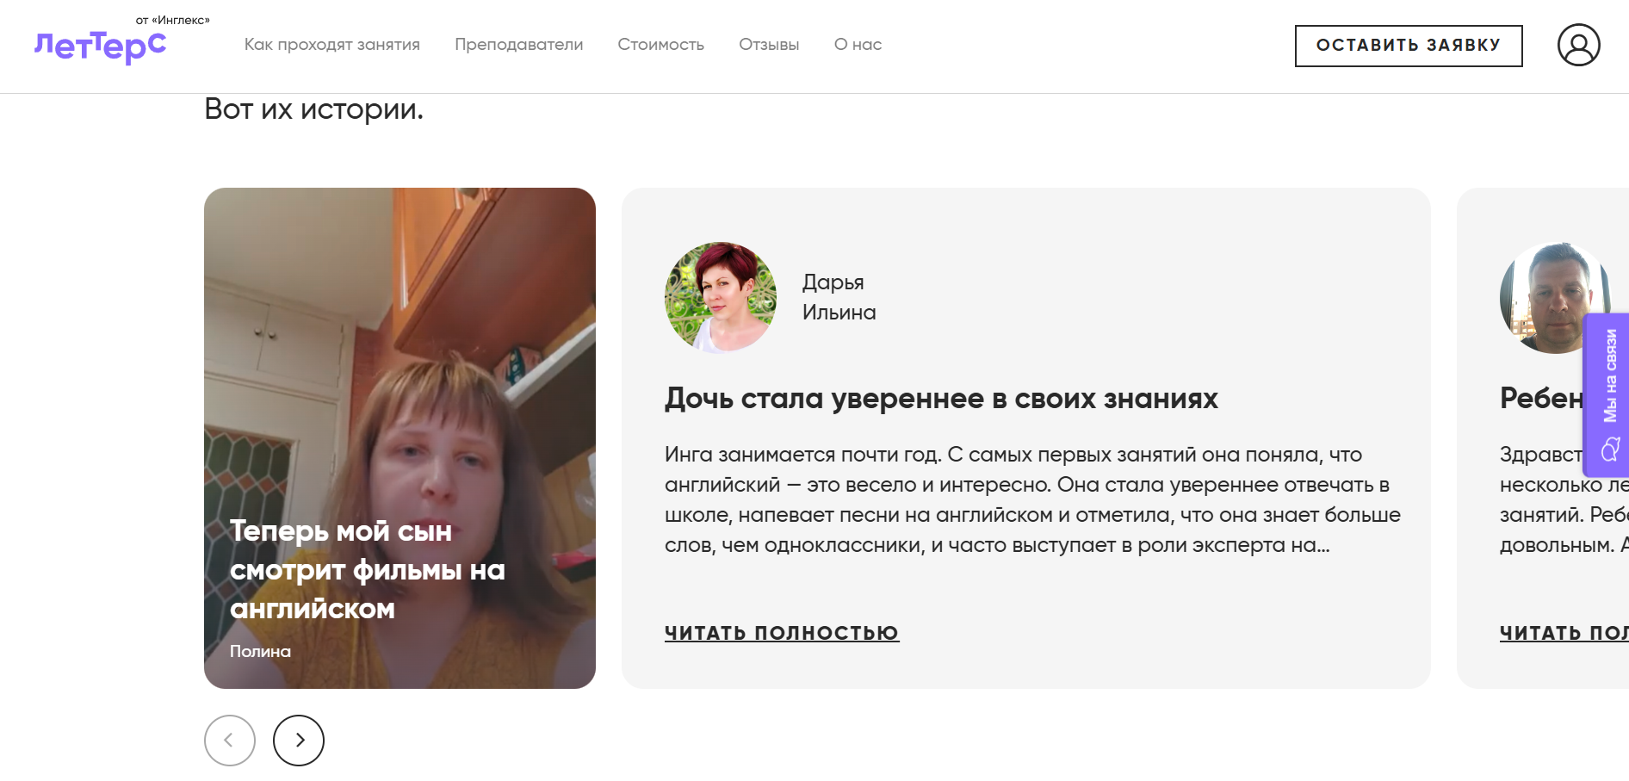Play Полина's video review thumbnail

[x=400, y=437]
